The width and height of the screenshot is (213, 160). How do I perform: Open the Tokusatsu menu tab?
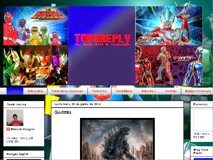35,91
